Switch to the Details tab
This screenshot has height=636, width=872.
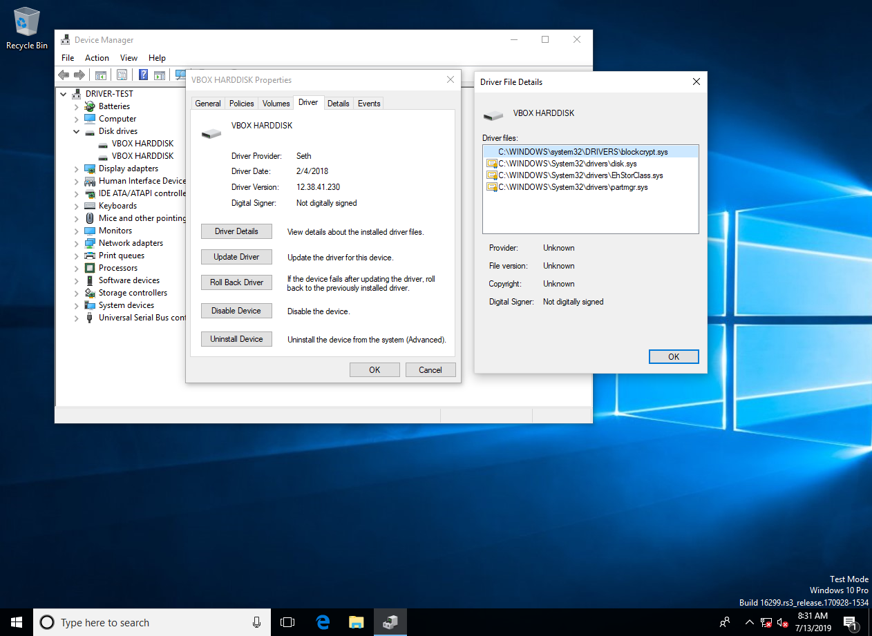[x=339, y=104]
